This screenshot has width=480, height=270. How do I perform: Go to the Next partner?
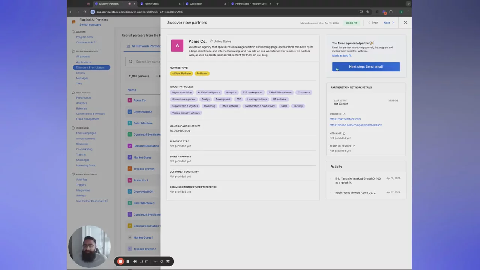[x=388, y=23]
